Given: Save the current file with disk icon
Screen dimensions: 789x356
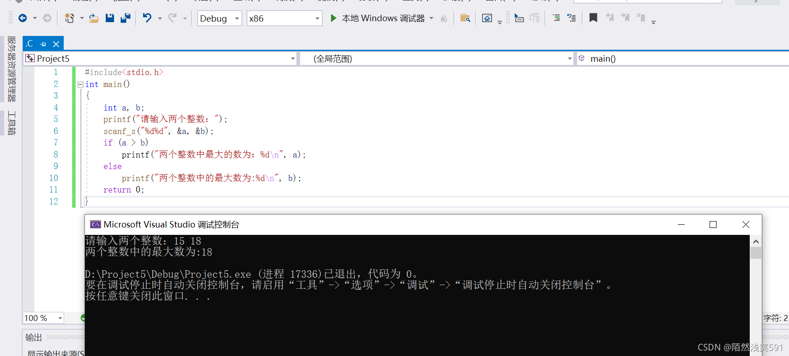Looking at the screenshot, I should (x=110, y=18).
